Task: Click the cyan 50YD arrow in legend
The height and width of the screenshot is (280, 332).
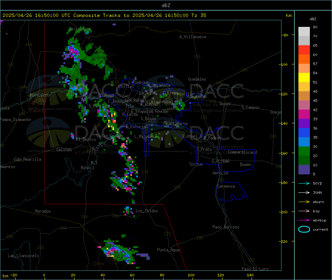Action: 304,183
